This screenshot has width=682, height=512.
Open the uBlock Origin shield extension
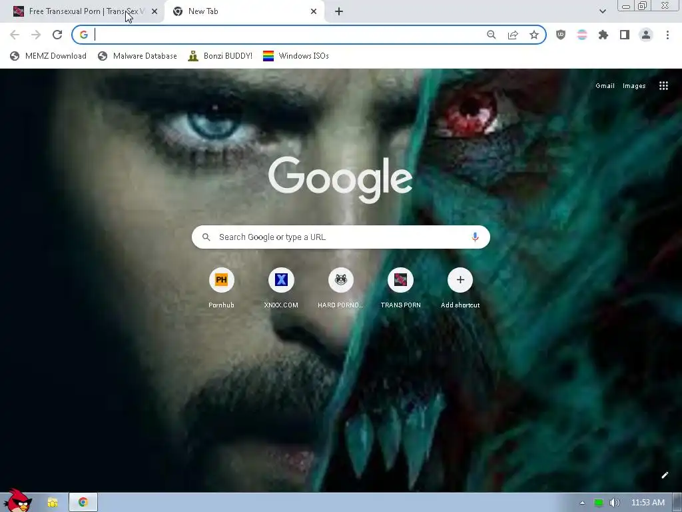[x=561, y=35]
